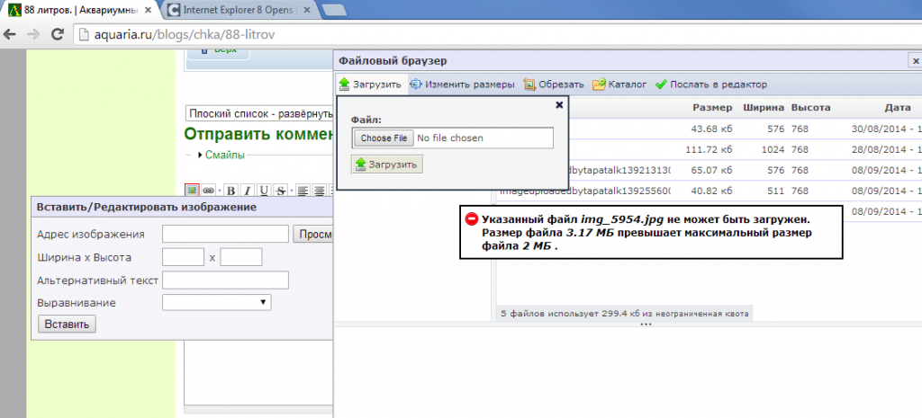The image size is (922, 418).
Task: Click Послать в редактор
Action: (711, 84)
